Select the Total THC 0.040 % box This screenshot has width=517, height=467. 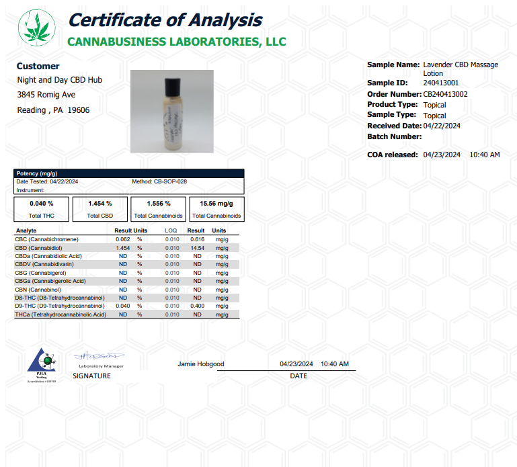pyautogui.click(x=42, y=208)
